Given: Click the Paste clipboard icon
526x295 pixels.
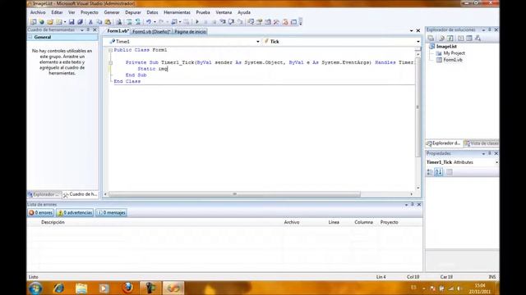Looking at the screenshot, I should click(x=108, y=22).
